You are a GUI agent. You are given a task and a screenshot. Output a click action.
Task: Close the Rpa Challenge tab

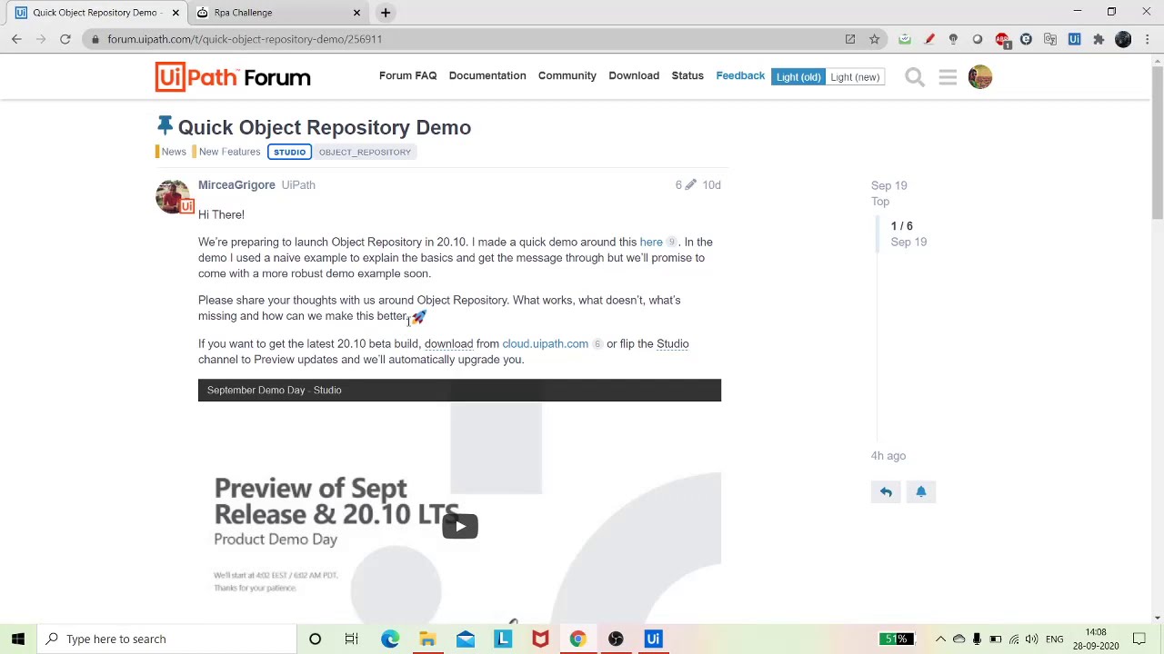(x=356, y=13)
